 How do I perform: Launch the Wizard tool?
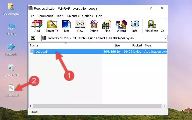pos(121,26)
